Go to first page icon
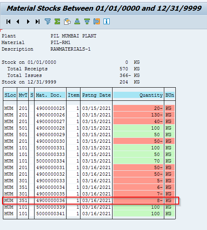Image resolution: width=207 pixels, height=230 pixels. [9, 22]
